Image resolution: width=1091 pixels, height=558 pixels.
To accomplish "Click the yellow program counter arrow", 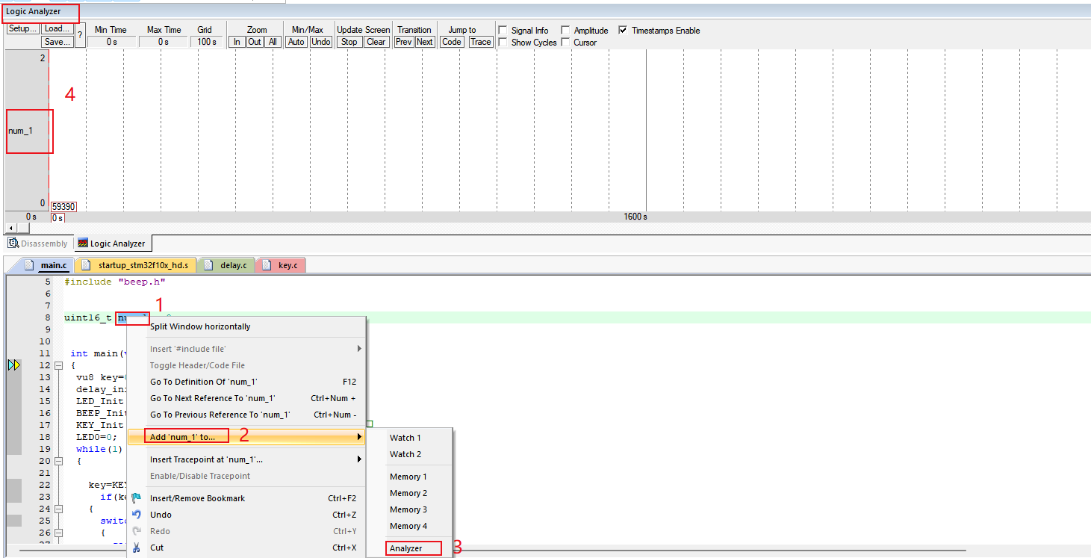I will click(x=14, y=365).
